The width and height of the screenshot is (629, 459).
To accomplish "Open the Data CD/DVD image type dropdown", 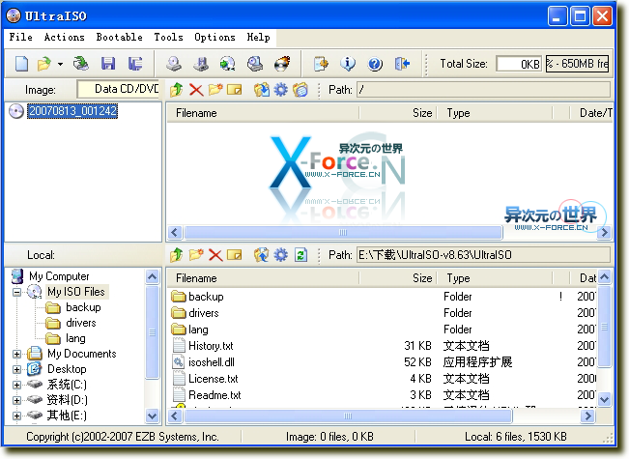I will [x=118, y=89].
